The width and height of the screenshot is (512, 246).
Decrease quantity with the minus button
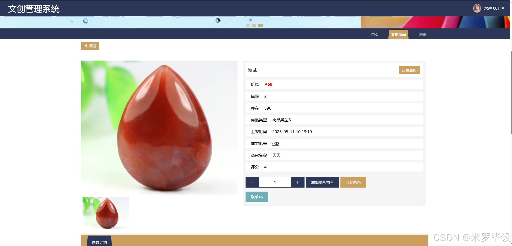coord(252,182)
